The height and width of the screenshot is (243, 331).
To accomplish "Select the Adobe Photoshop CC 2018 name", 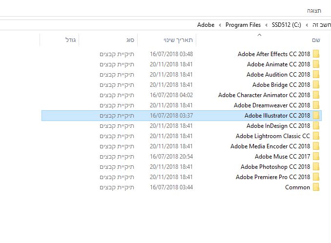I will tap(275, 167).
